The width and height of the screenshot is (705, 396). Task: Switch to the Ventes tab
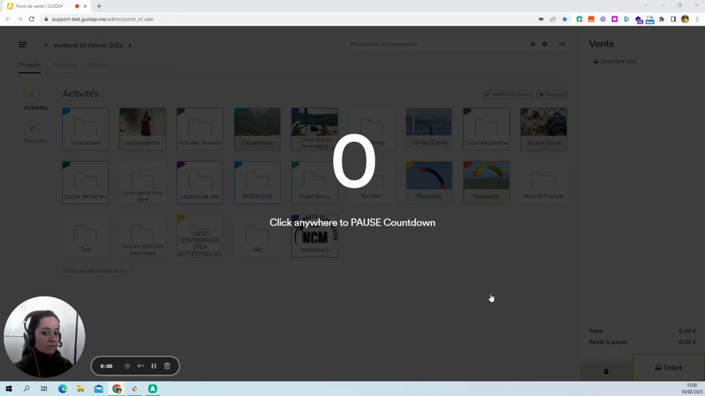coord(97,65)
